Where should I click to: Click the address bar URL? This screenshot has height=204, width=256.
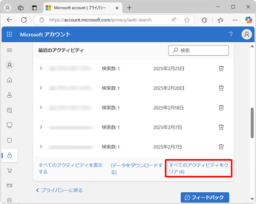click(x=100, y=20)
